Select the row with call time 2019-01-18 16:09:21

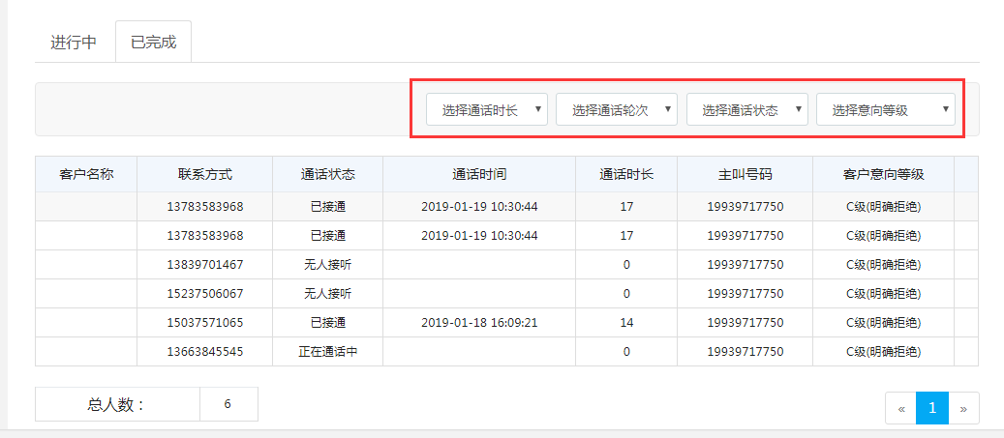479,323
